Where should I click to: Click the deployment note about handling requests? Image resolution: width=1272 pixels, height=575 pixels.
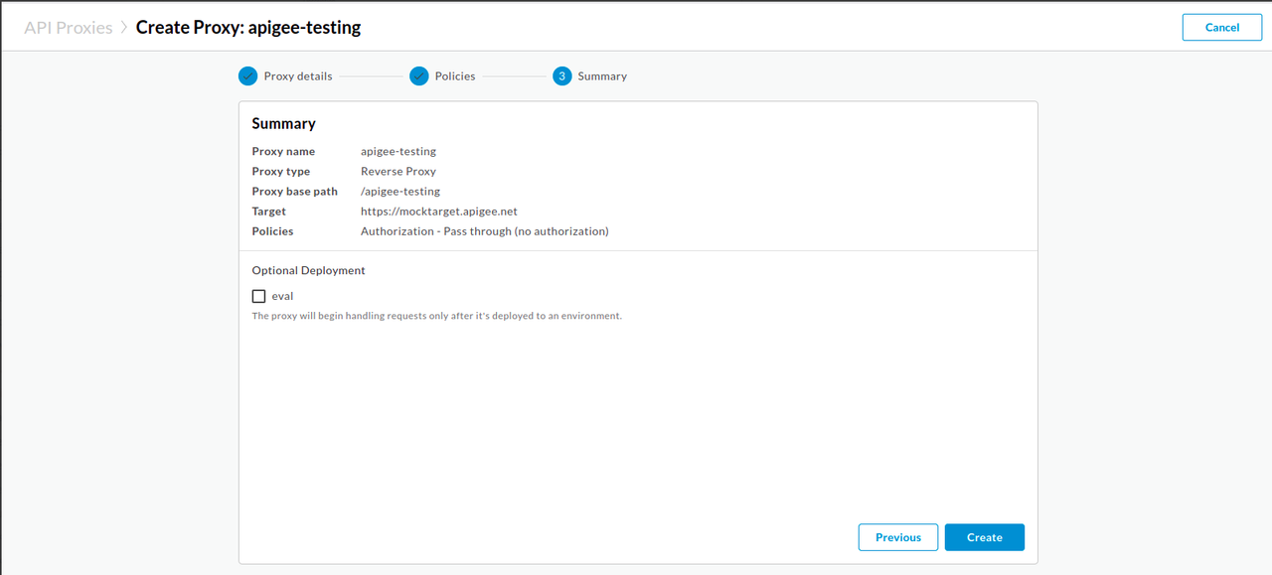pos(437,316)
